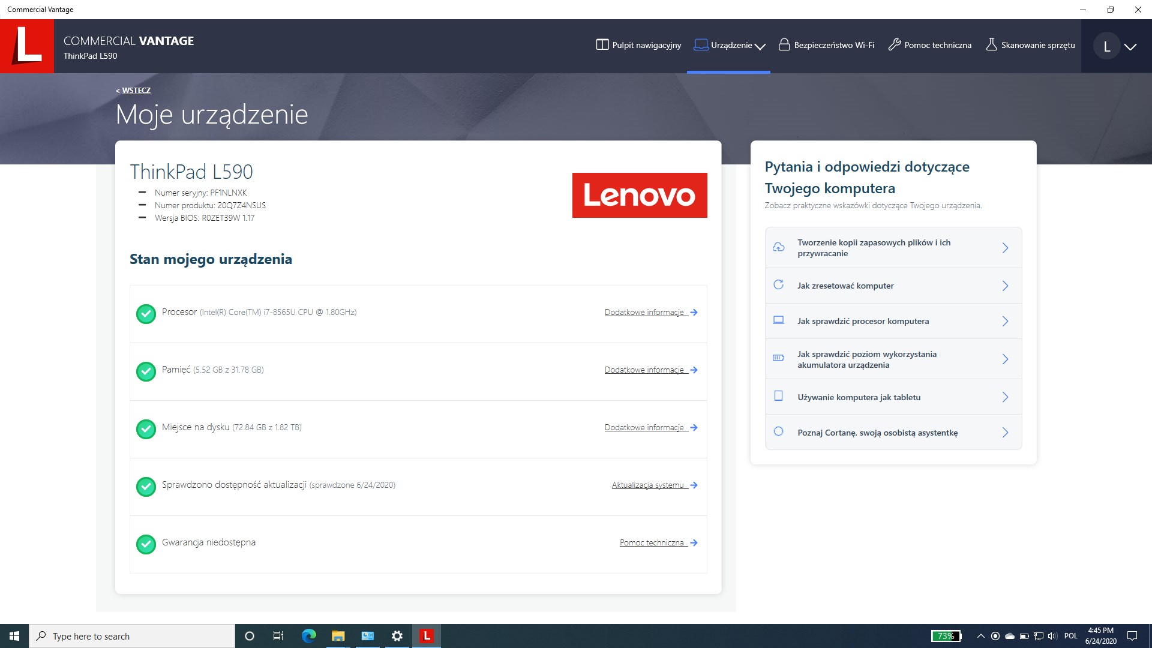1152x648 pixels.
Task: Click the Lenovo brand logo image
Action: (x=640, y=195)
